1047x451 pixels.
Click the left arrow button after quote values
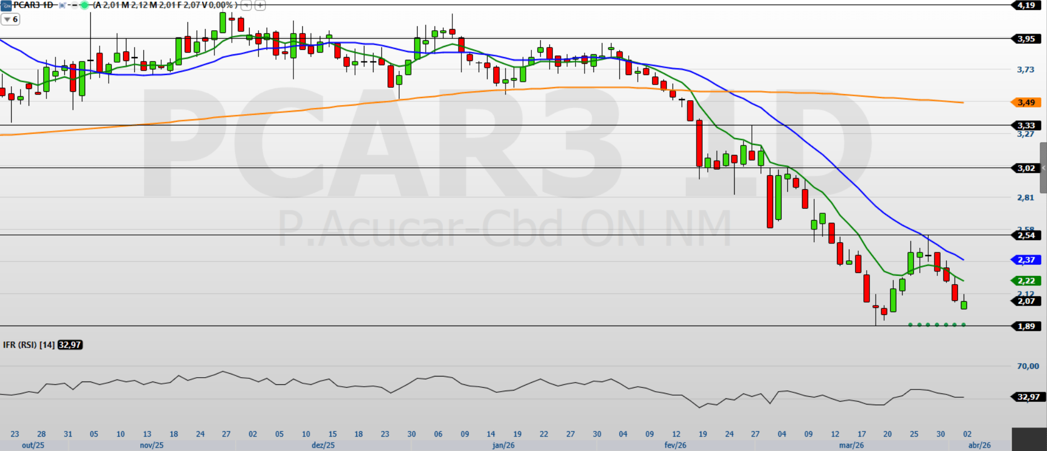point(246,6)
